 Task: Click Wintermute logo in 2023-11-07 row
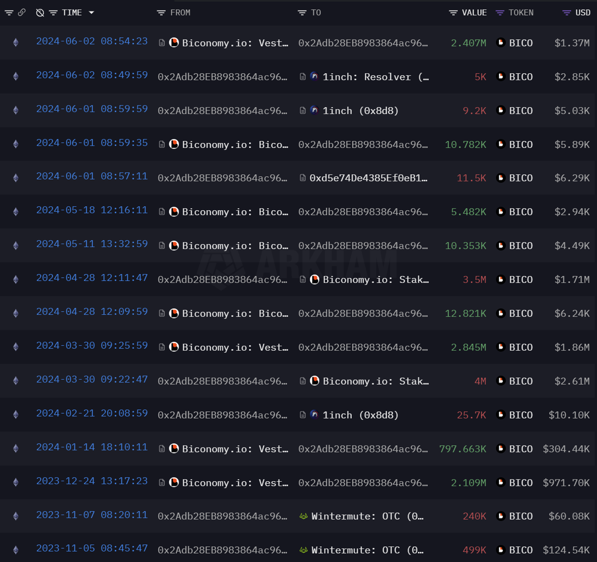point(304,516)
